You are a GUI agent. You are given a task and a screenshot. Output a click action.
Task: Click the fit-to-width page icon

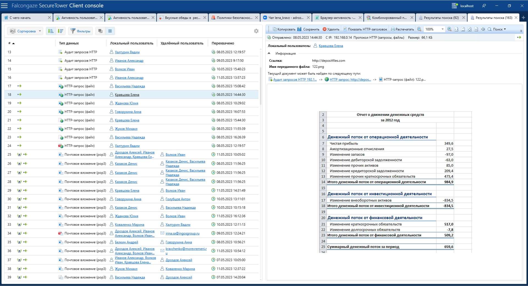coord(456,29)
